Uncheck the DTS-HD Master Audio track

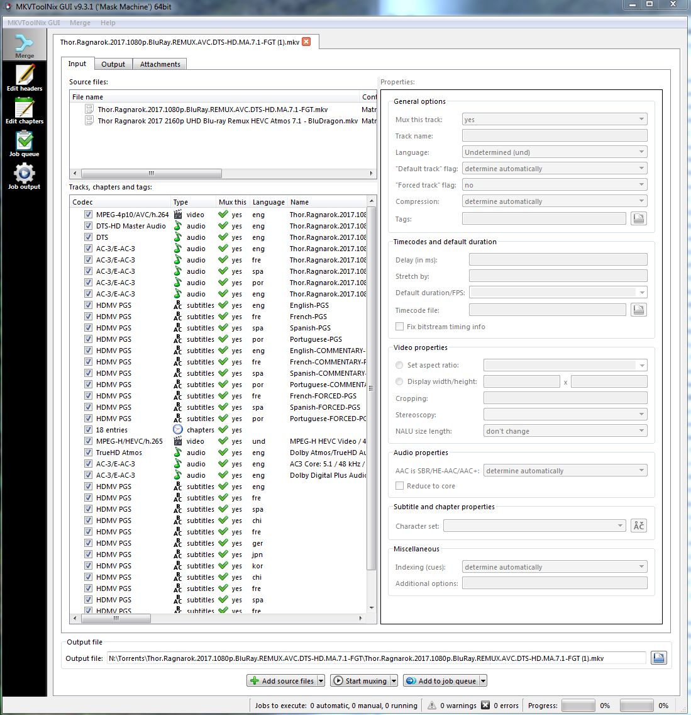88,226
